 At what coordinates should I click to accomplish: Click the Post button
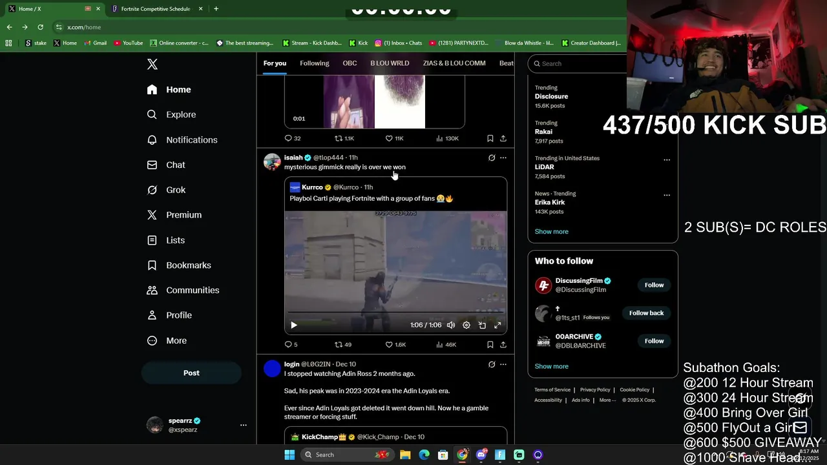pyautogui.click(x=191, y=373)
